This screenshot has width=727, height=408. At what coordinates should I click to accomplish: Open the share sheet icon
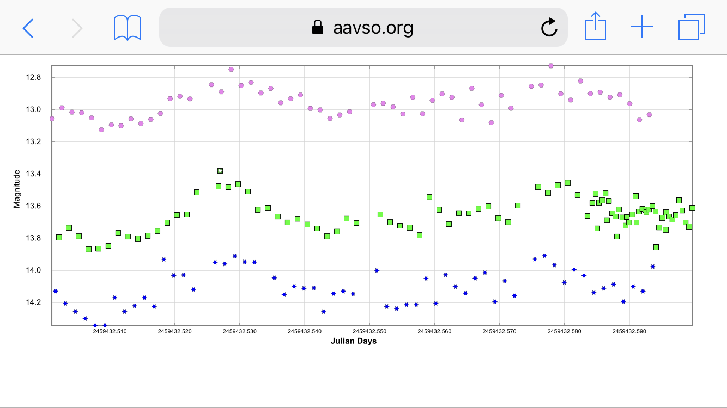595,27
